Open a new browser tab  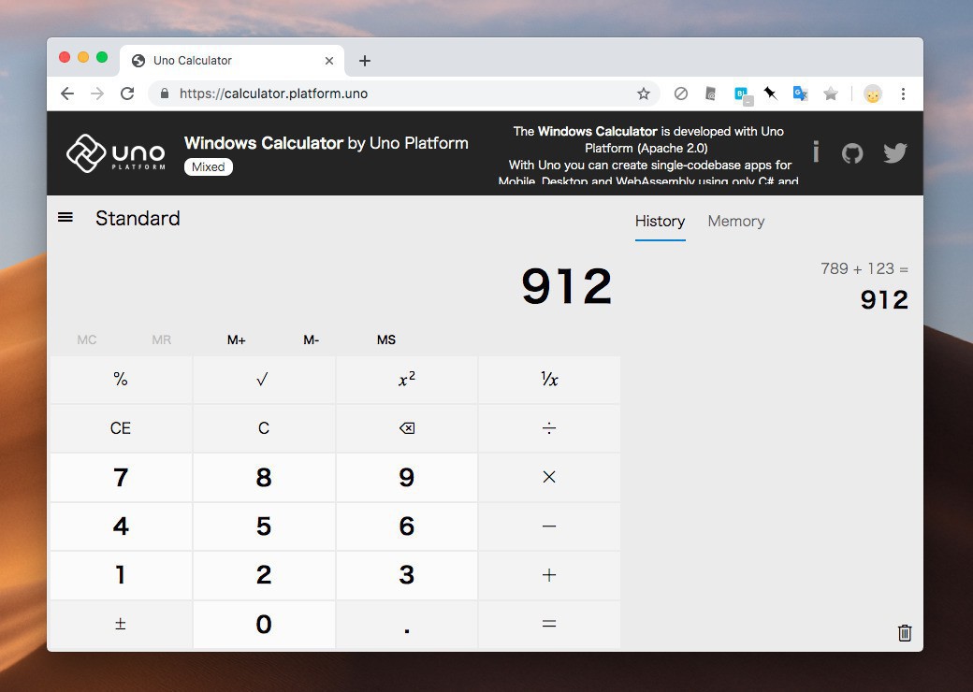pyautogui.click(x=365, y=61)
